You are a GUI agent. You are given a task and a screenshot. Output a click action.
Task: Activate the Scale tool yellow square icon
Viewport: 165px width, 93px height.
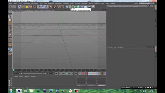(x=27, y=7)
